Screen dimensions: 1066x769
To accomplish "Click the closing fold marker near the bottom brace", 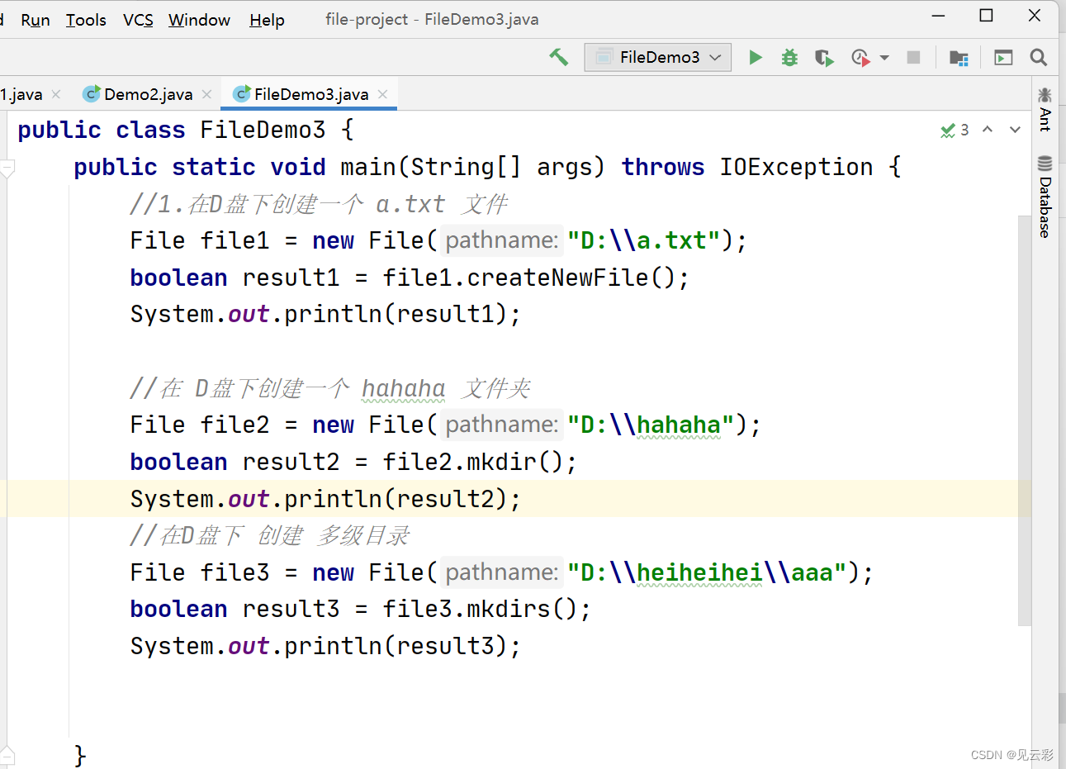I will point(7,754).
